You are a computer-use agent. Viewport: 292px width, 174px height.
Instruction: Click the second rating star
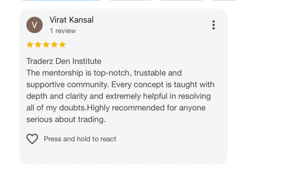tap(38, 45)
